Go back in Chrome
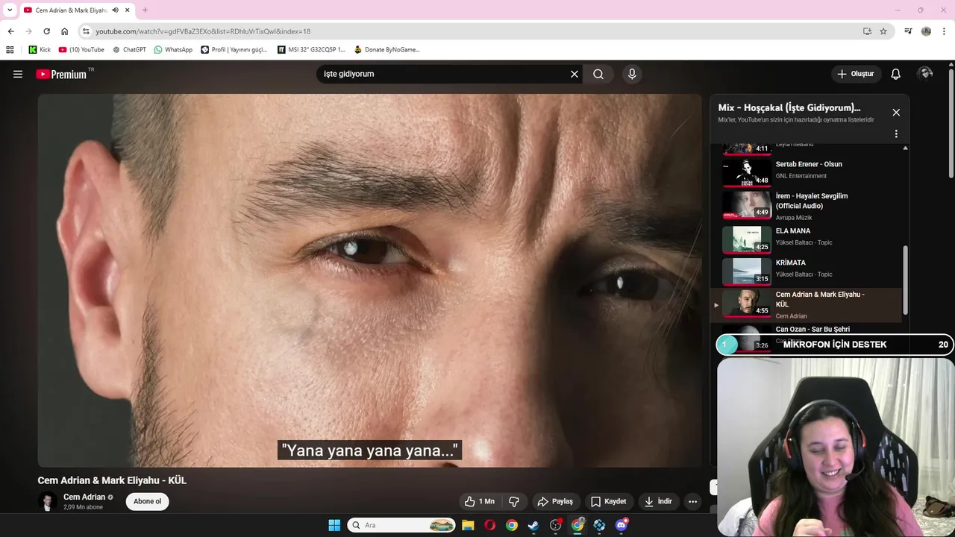The height and width of the screenshot is (537, 955). 10,31
